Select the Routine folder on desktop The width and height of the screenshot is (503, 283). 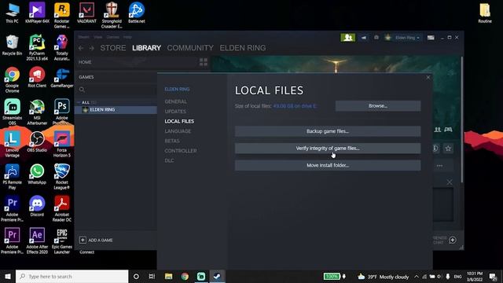[x=485, y=13]
